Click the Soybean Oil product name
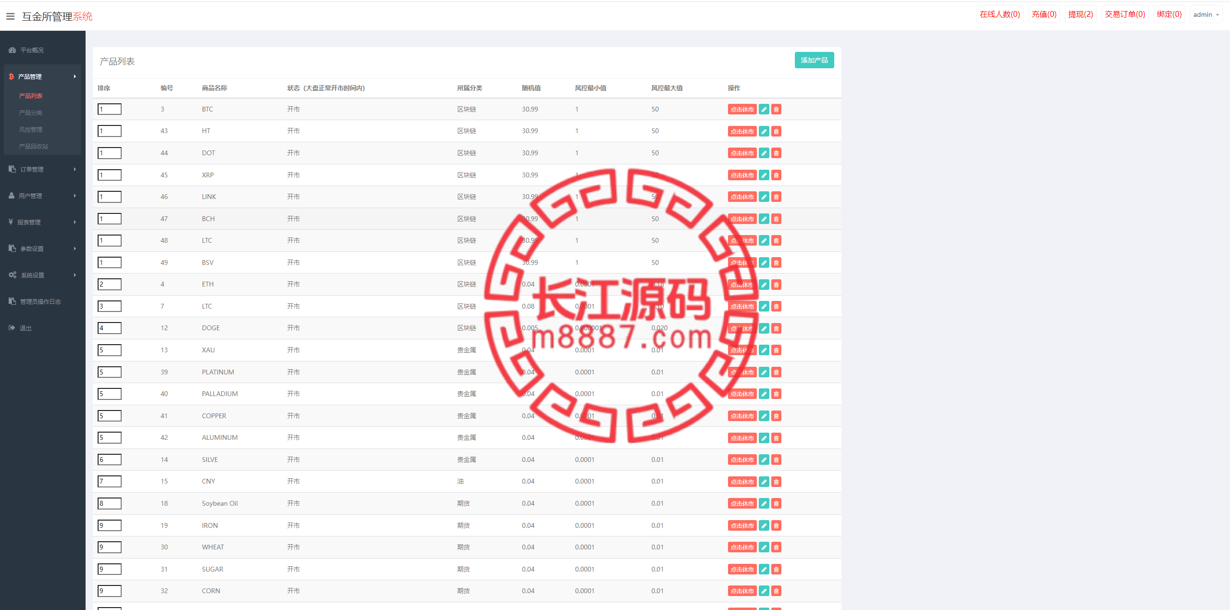Image resolution: width=1230 pixels, height=610 pixels. [220, 503]
